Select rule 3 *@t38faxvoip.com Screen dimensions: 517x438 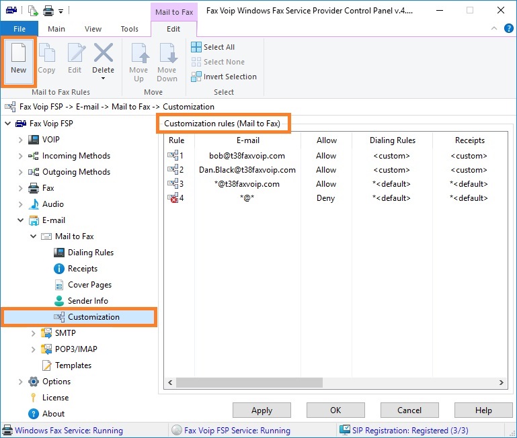pyautogui.click(x=247, y=184)
